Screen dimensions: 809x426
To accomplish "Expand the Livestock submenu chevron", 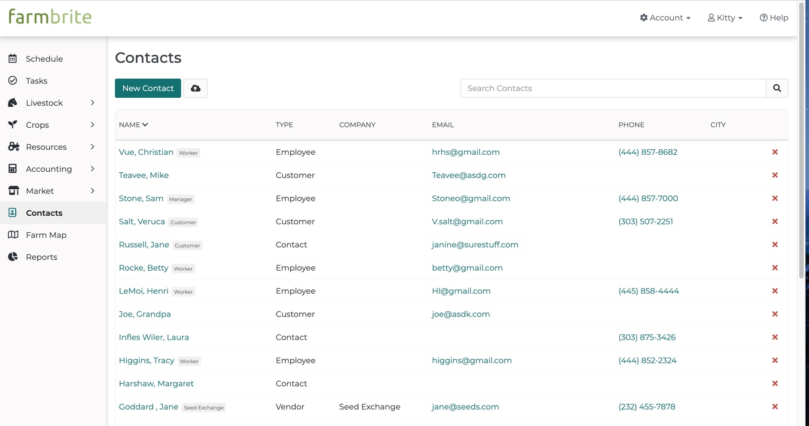I will (92, 103).
